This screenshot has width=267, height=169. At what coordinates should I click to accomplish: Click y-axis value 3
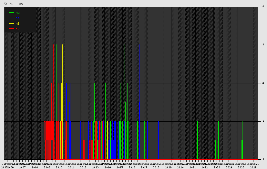(x=263, y=44)
